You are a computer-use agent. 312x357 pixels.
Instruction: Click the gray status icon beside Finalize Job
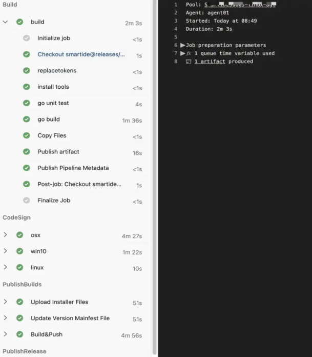(x=27, y=201)
